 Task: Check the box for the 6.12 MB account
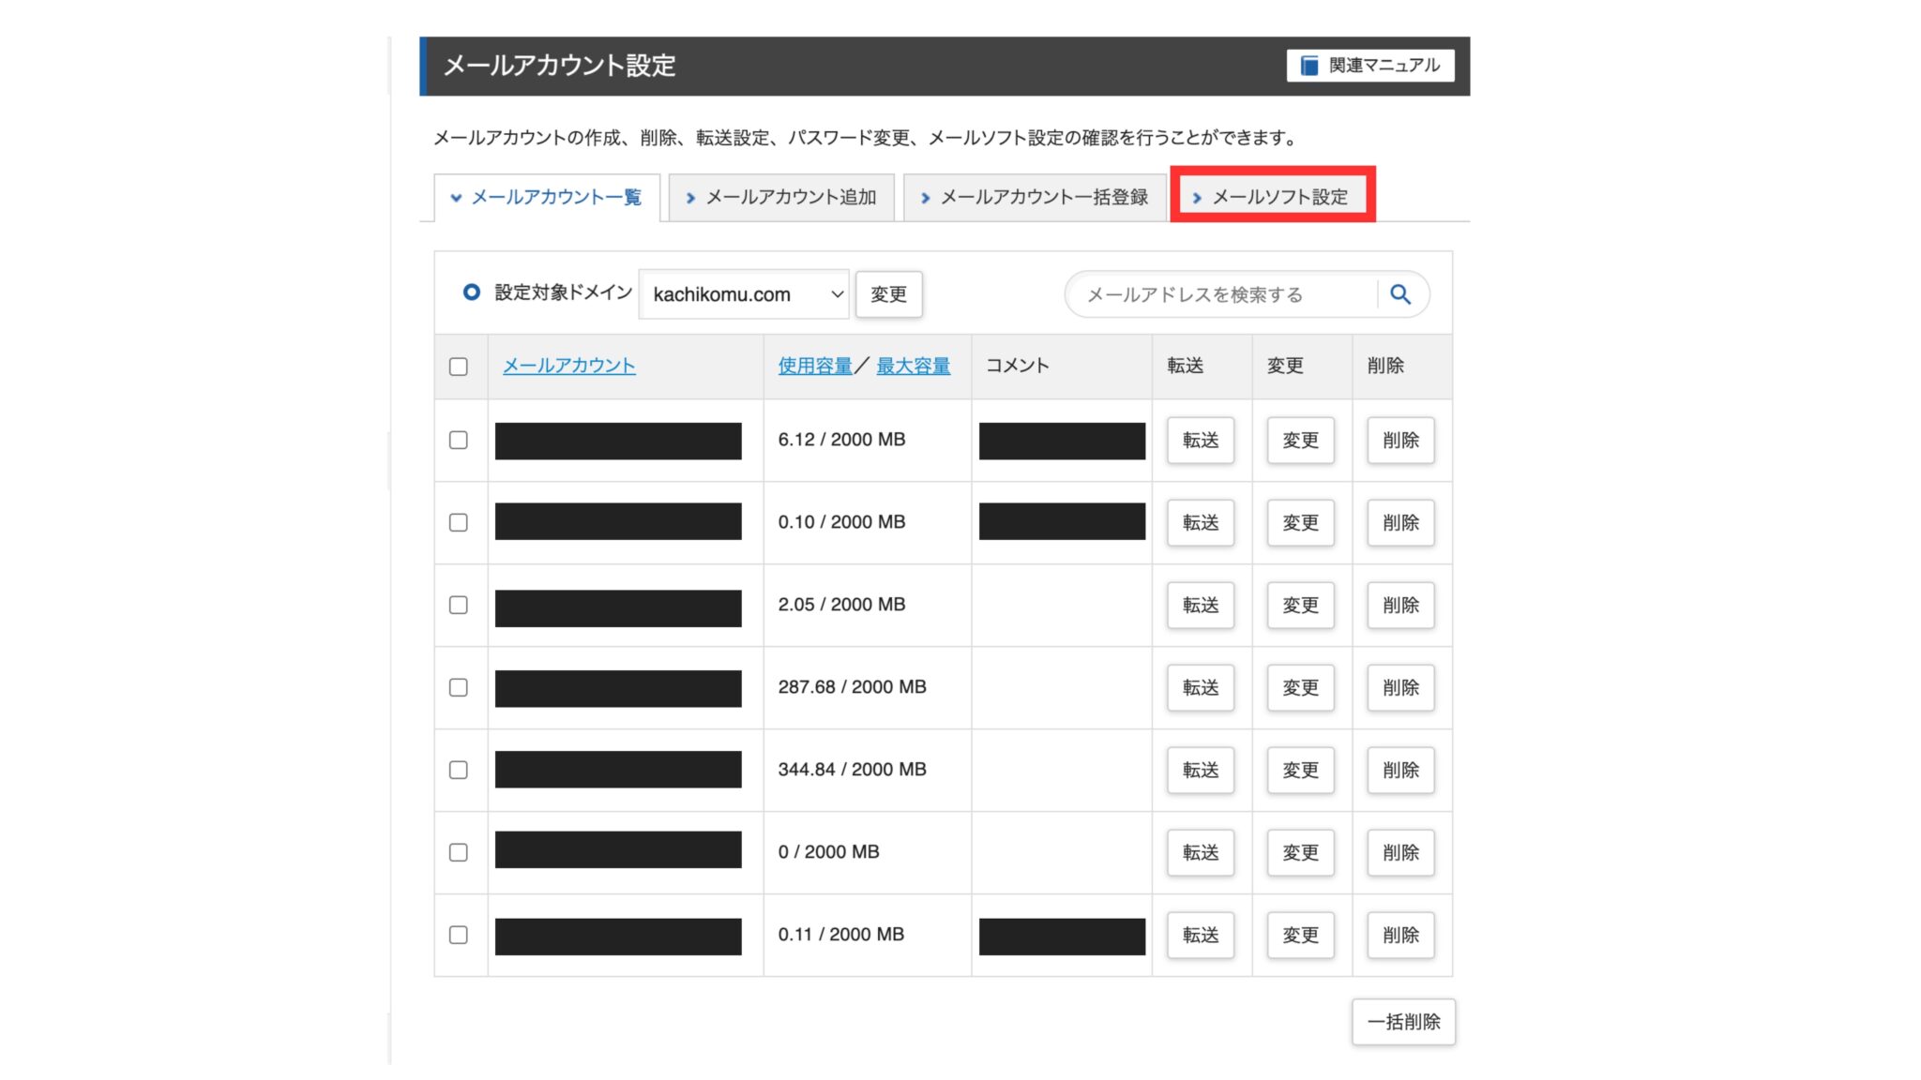tap(459, 440)
